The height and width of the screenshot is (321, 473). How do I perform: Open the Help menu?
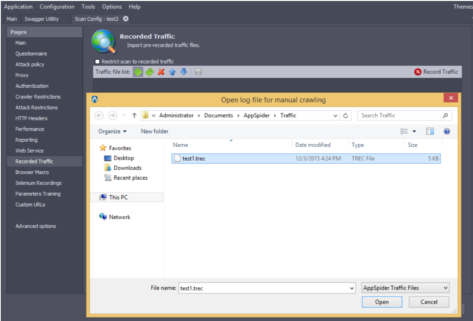pyautogui.click(x=135, y=7)
